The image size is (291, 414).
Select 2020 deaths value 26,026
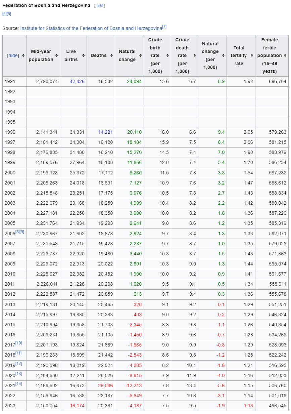pyautogui.click(x=106, y=375)
